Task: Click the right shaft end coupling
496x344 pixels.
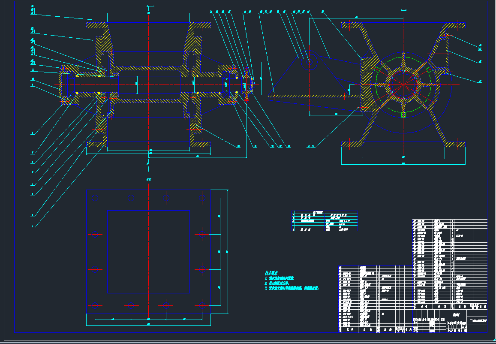Action: point(246,84)
